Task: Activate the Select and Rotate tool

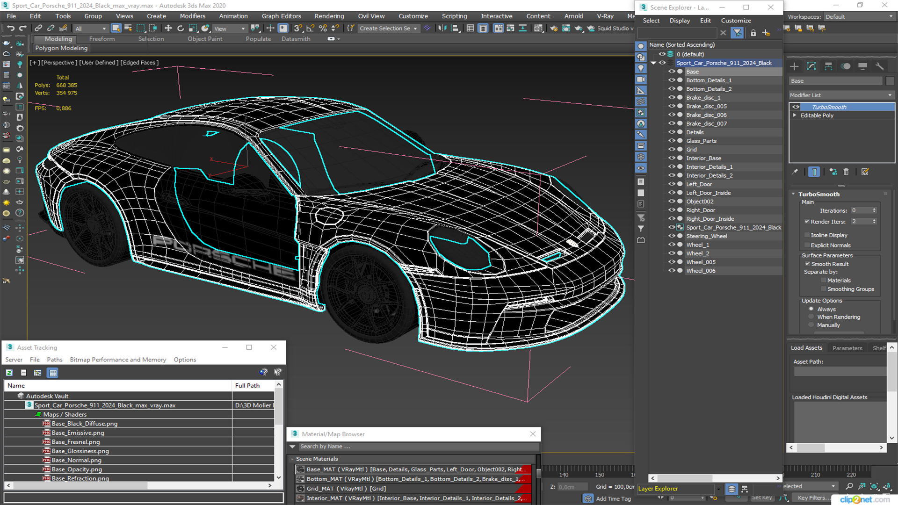Action: pos(181,29)
